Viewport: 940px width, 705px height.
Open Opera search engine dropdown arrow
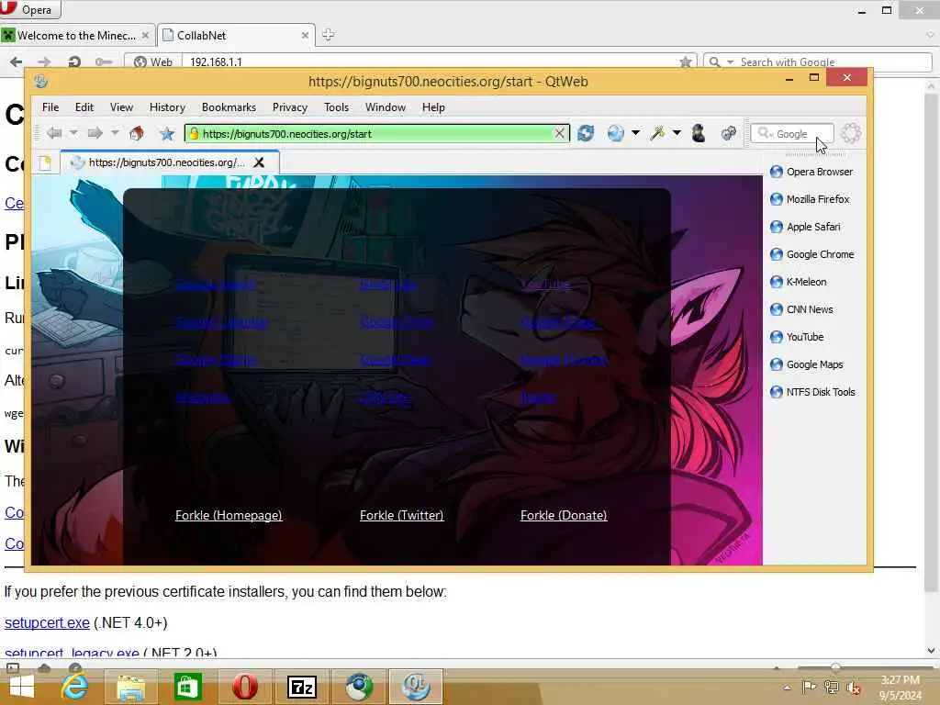[730, 62]
